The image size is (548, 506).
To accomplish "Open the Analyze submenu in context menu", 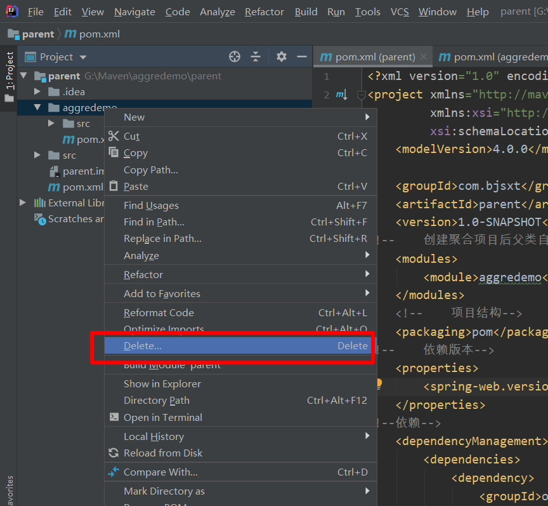I will tap(240, 255).
